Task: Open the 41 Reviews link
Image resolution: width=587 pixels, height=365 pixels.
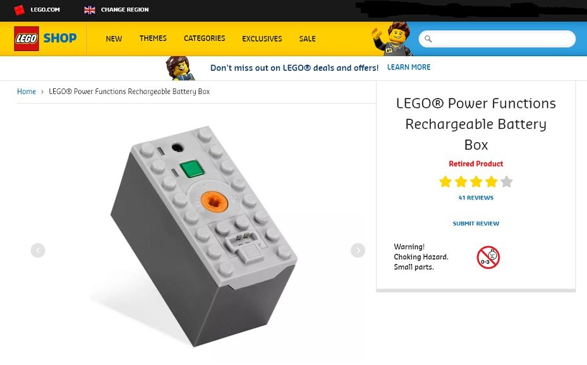Action: 476,198
